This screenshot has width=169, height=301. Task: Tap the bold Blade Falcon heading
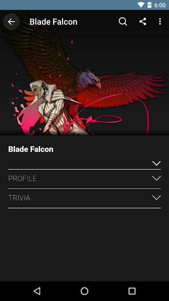click(31, 149)
